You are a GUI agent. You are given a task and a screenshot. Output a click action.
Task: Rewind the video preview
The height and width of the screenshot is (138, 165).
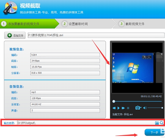tap(114, 108)
